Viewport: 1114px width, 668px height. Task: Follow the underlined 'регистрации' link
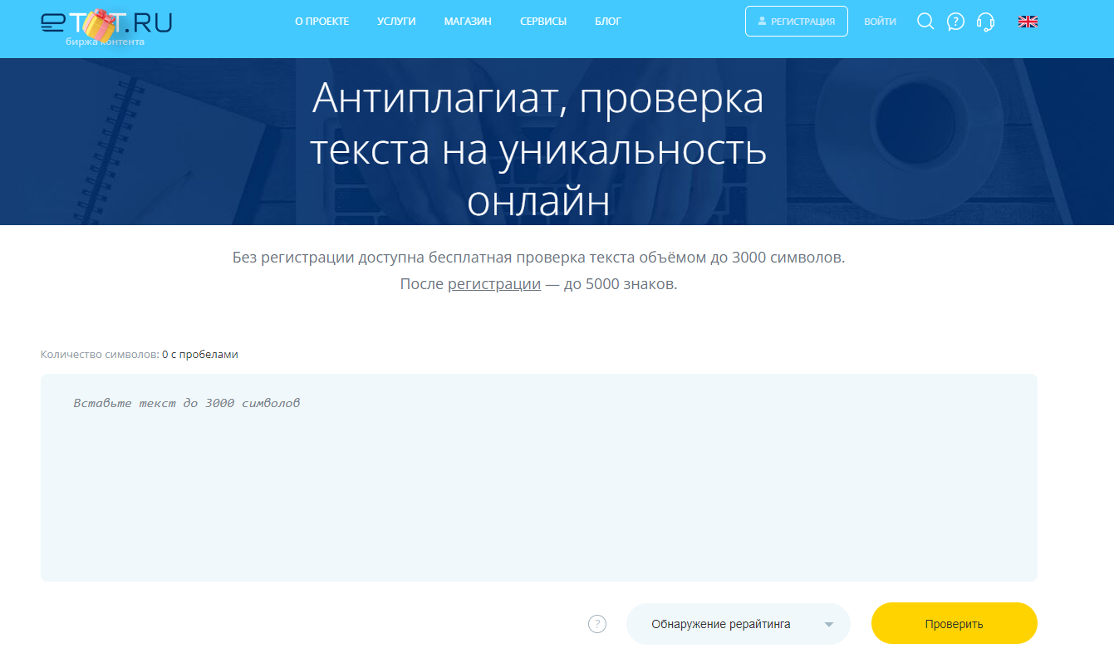pyautogui.click(x=494, y=283)
